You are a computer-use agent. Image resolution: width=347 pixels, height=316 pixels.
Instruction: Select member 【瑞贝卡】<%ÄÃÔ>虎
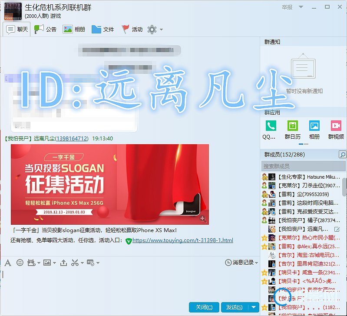point(301,281)
